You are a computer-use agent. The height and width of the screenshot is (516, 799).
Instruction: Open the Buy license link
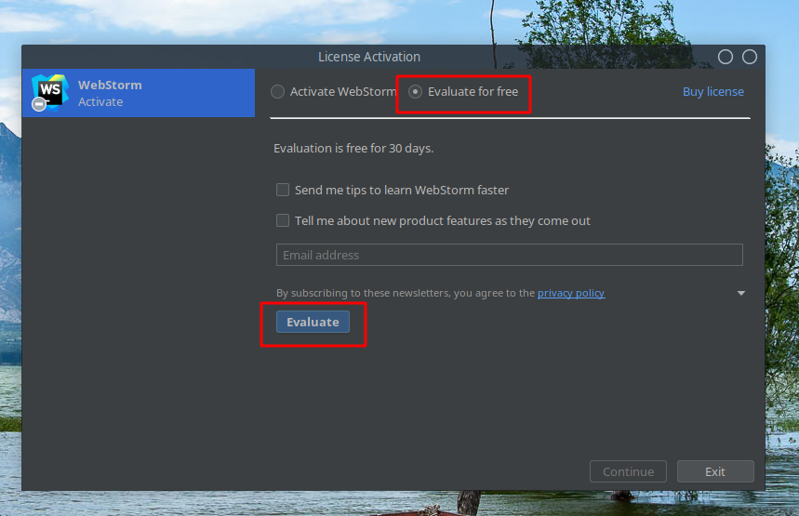tap(712, 92)
